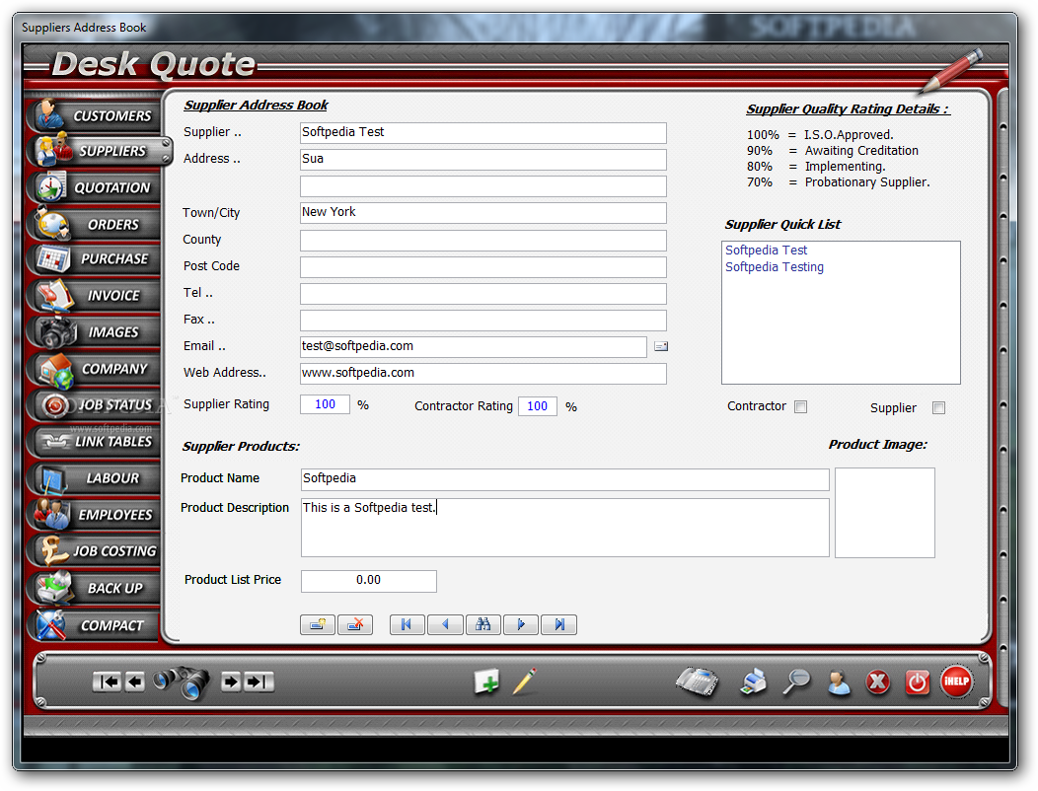This screenshot has width=1038, height=791.
Task: Click the pencil edit record icon
Action: click(x=524, y=682)
